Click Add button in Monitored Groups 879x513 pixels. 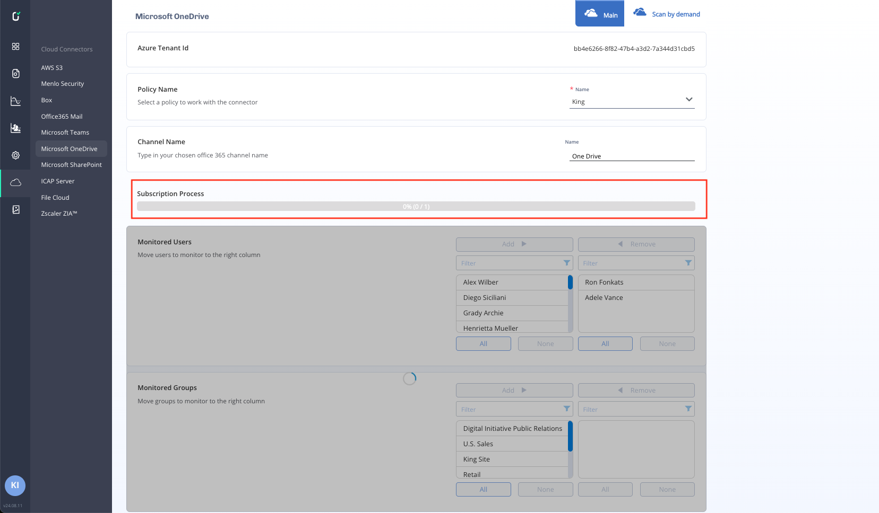click(x=514, y=391)
